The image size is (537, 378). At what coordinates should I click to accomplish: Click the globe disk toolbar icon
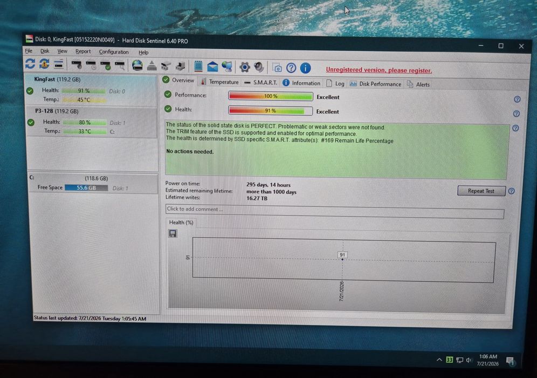(x=137, y=65)
